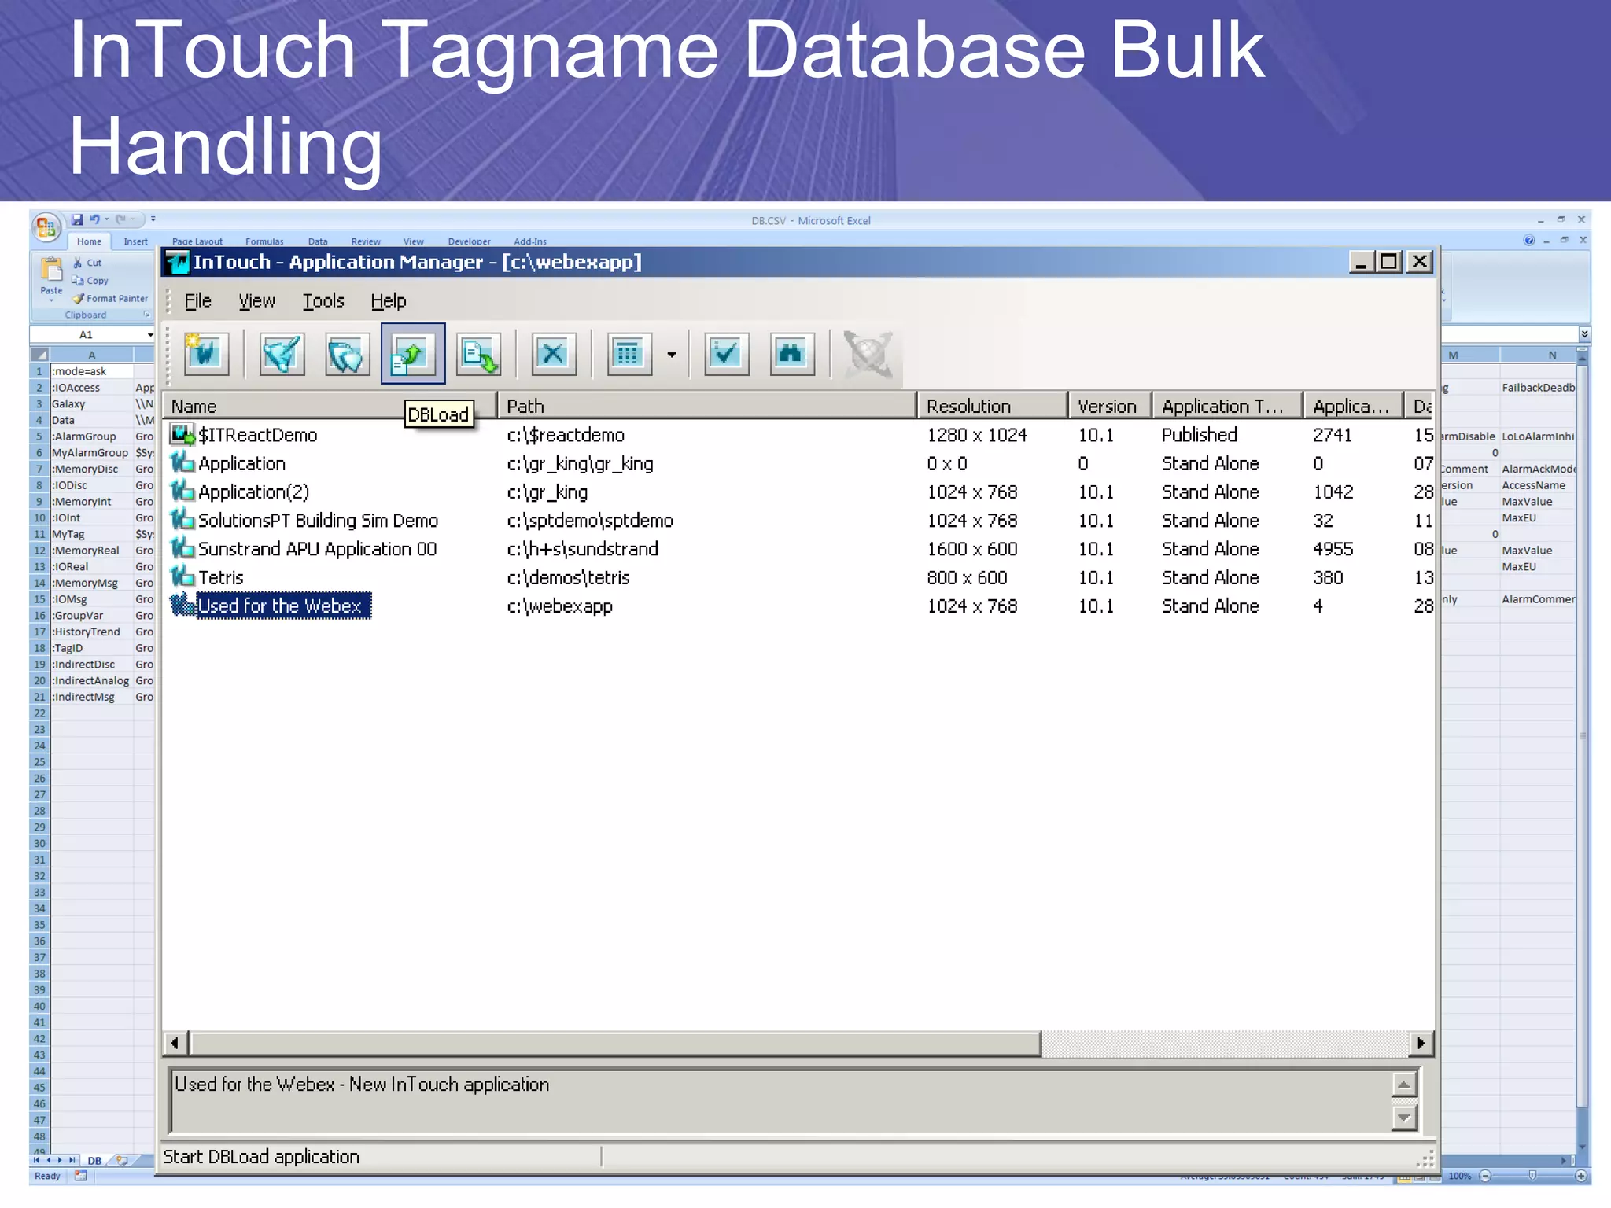
Task: Open the Excel Insert ribbon tab
Action: pyautogui.click(x=135, y=241)
